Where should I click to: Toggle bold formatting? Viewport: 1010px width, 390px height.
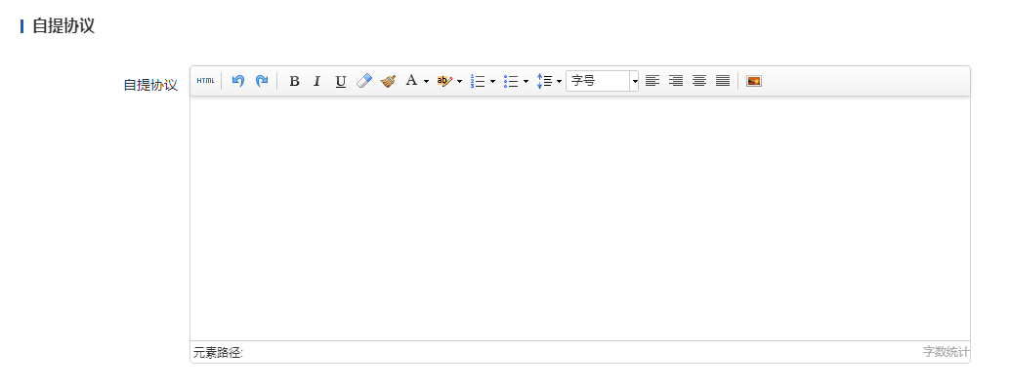point(294,81)
